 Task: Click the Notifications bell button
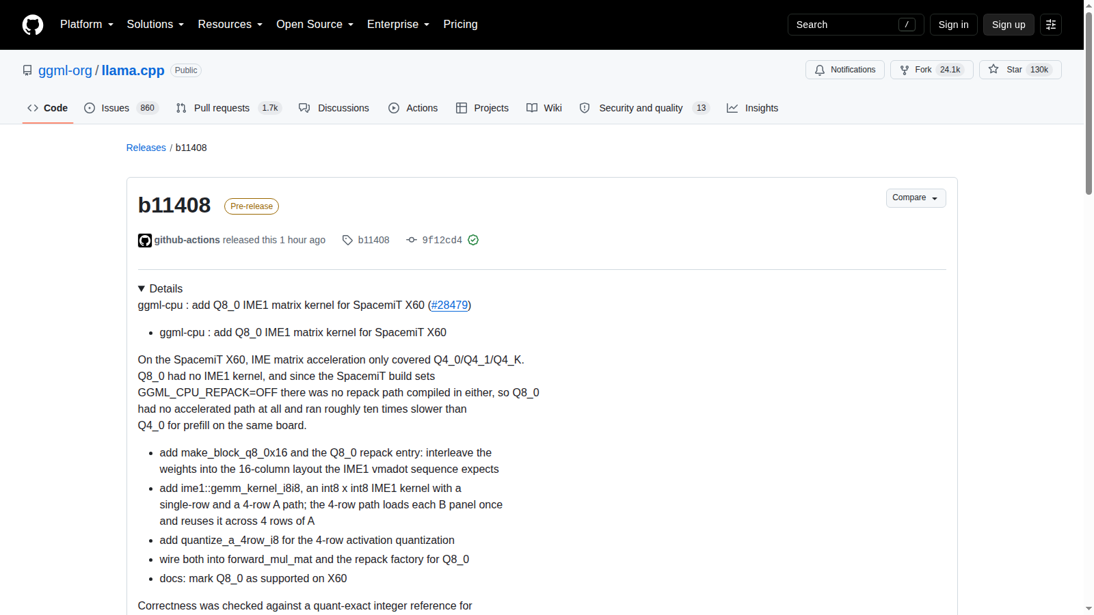845,70
